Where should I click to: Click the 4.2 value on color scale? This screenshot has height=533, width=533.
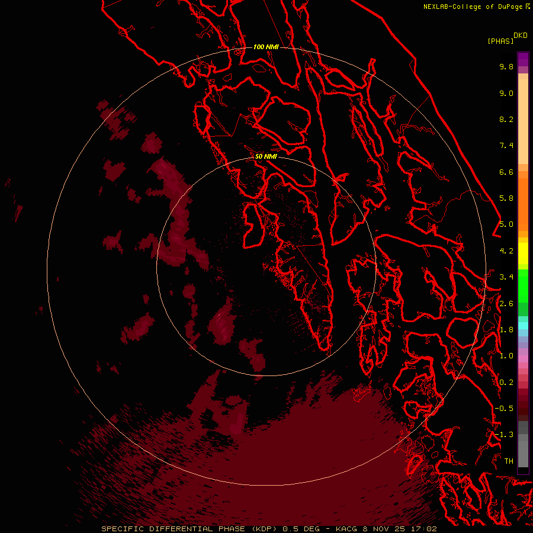pos(506,251)
